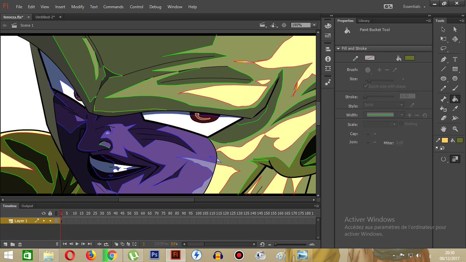466x262 pixels.
Task: Delete layer with the trash icon
Action: tap(20, 244)
